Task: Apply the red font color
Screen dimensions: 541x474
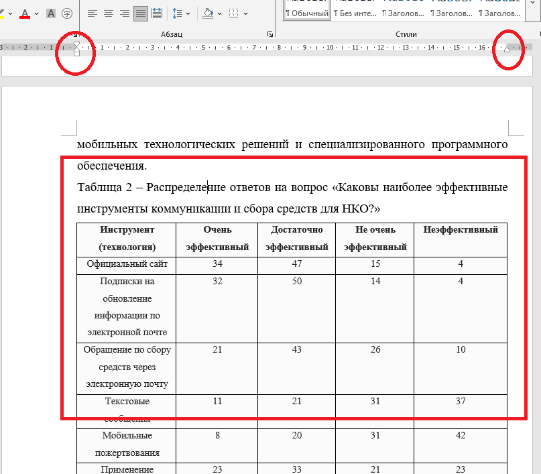Action: (25, 13)
